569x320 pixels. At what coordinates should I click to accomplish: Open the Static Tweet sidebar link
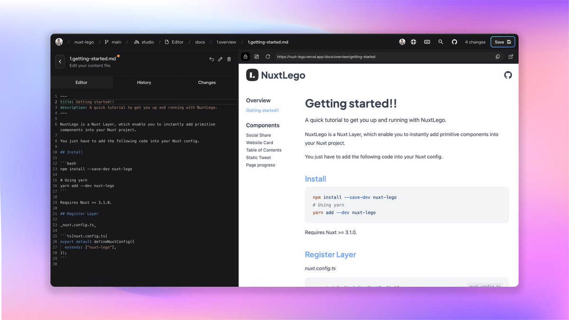click(258, 158)
